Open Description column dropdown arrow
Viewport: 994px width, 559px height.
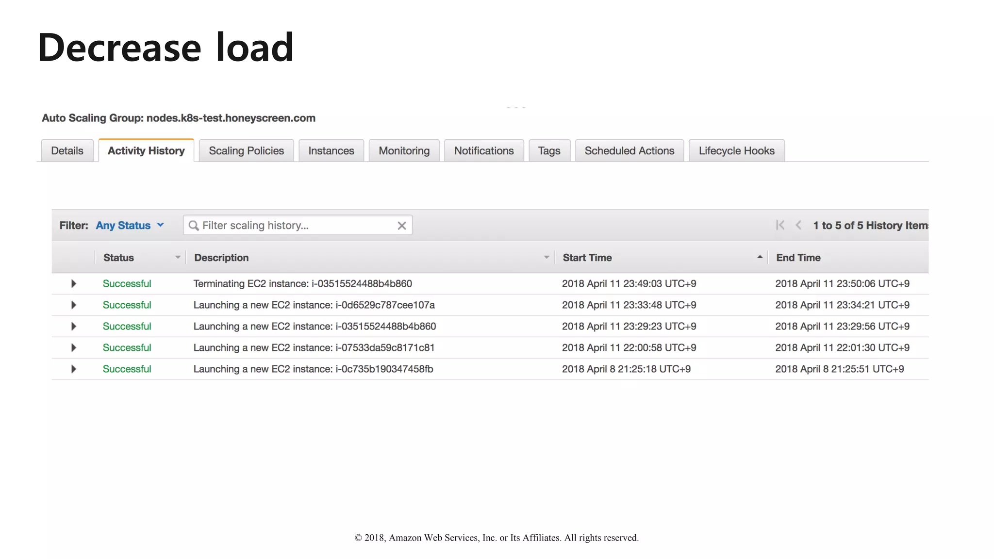(547, 258)
